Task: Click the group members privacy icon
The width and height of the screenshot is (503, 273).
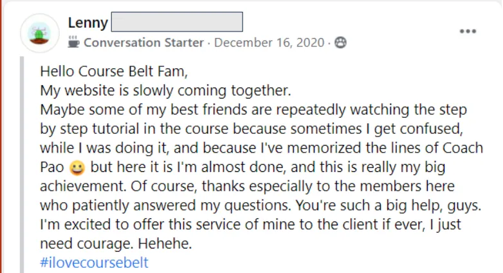Action: point(340,42)
